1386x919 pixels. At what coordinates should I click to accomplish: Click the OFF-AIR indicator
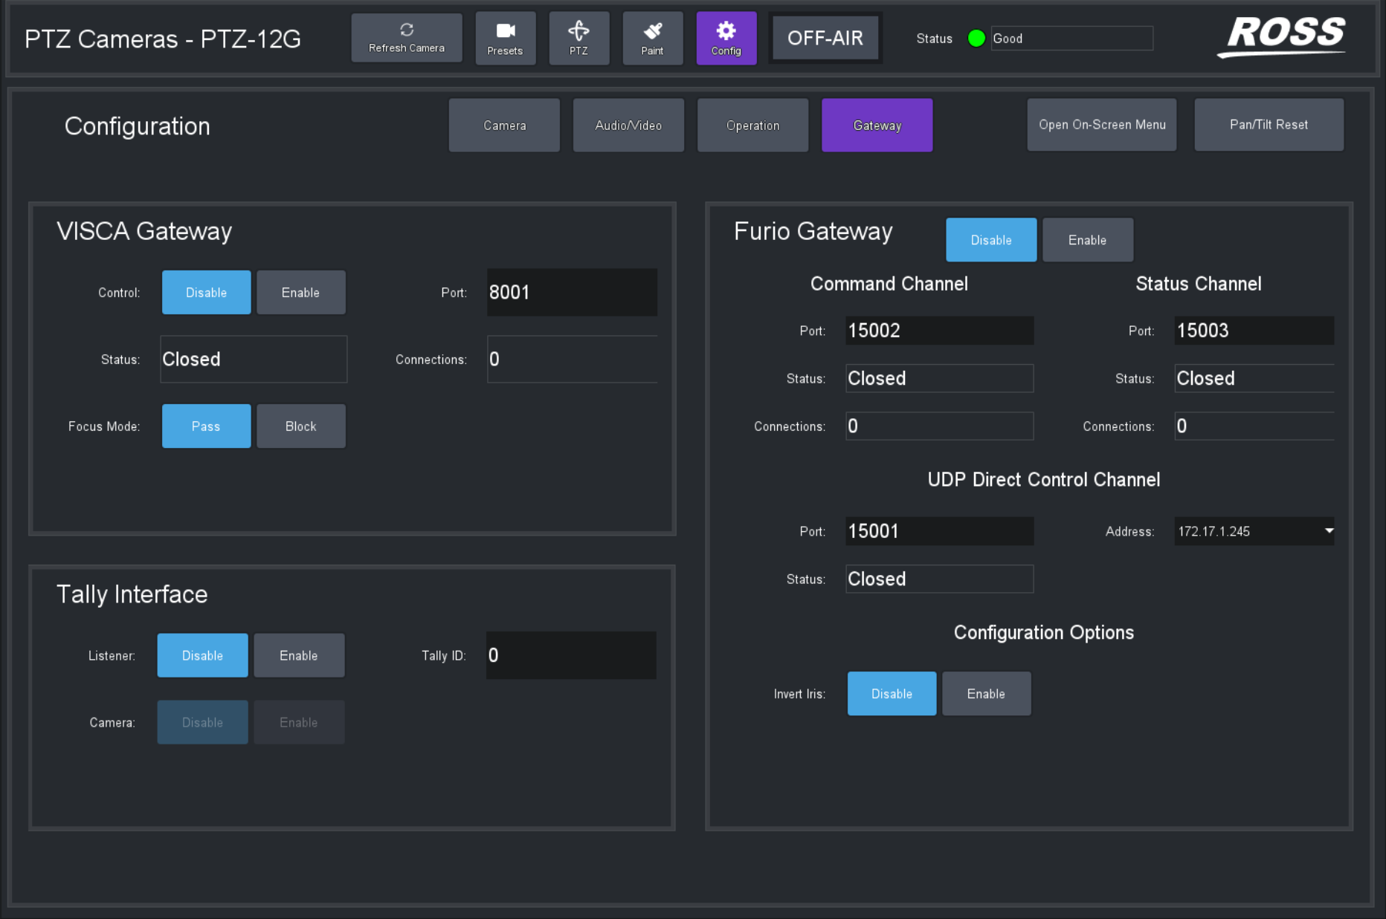pos(825,37)
